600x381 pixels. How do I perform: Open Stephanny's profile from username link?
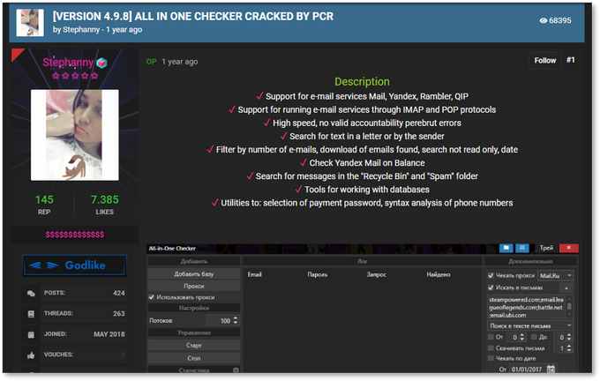[67, 63]
